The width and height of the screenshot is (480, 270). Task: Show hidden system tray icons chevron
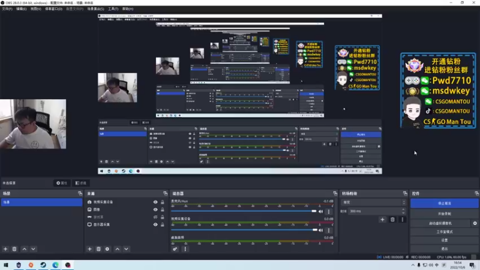coord(413,265)
